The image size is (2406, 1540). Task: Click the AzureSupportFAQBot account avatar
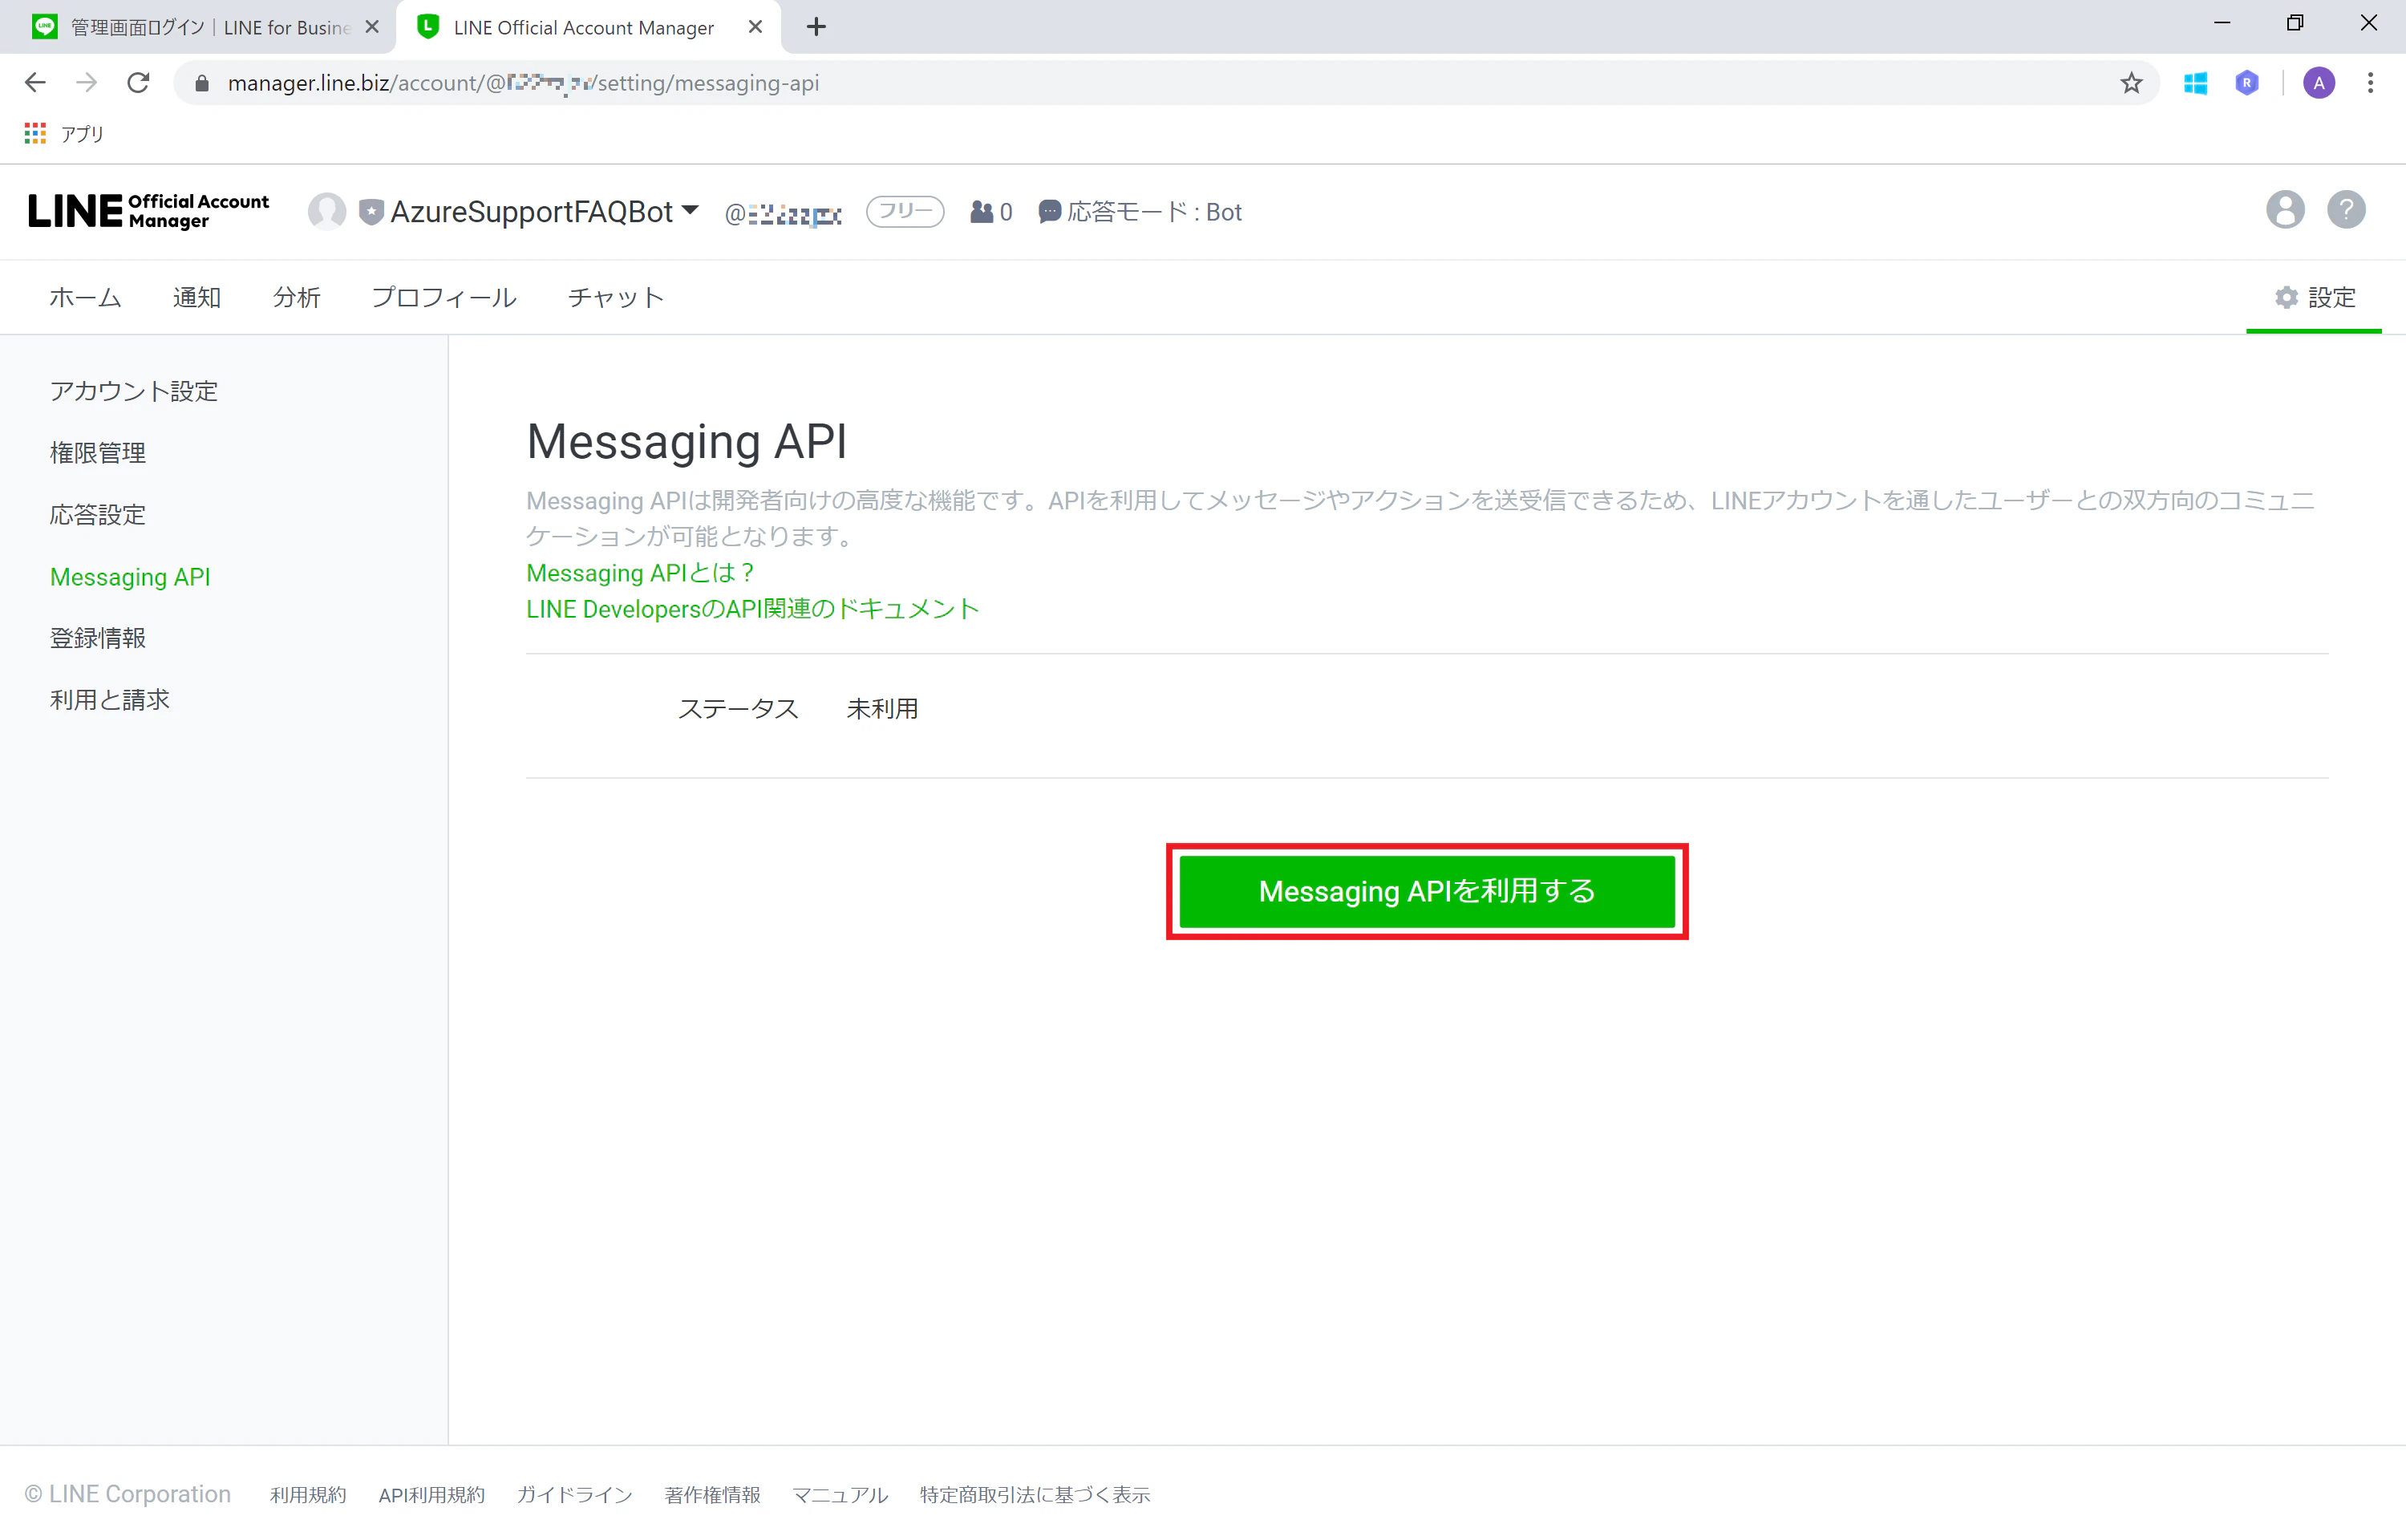pos(327,211)
